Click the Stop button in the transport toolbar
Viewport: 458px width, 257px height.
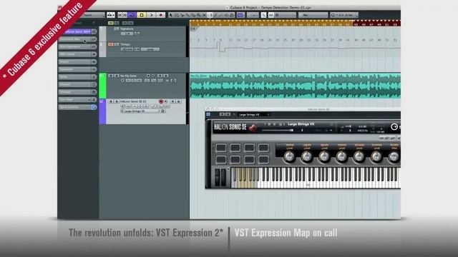(x=142, y=15)
